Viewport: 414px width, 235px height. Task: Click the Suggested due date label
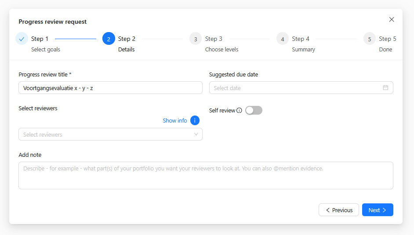tap(233, 75)
